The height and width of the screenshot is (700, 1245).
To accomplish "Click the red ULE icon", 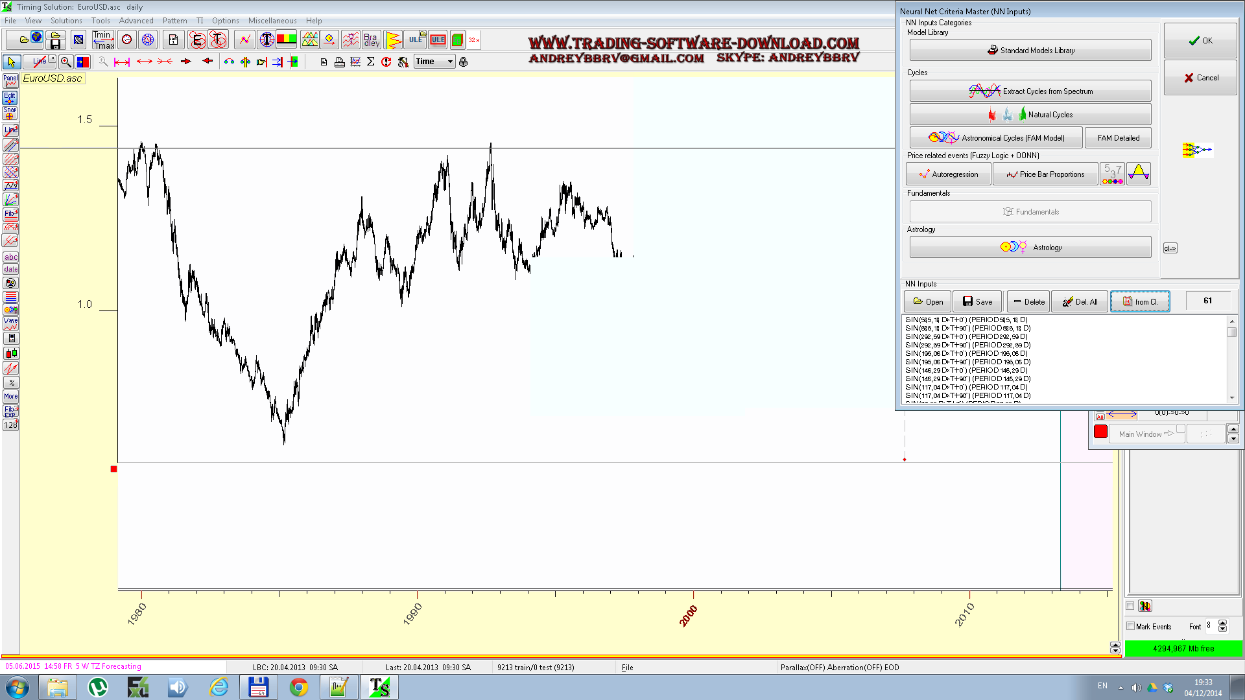I will click(438, 40).
